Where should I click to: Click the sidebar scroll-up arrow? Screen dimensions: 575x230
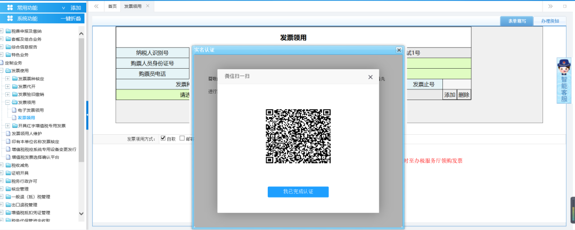(x=81, y=34)
